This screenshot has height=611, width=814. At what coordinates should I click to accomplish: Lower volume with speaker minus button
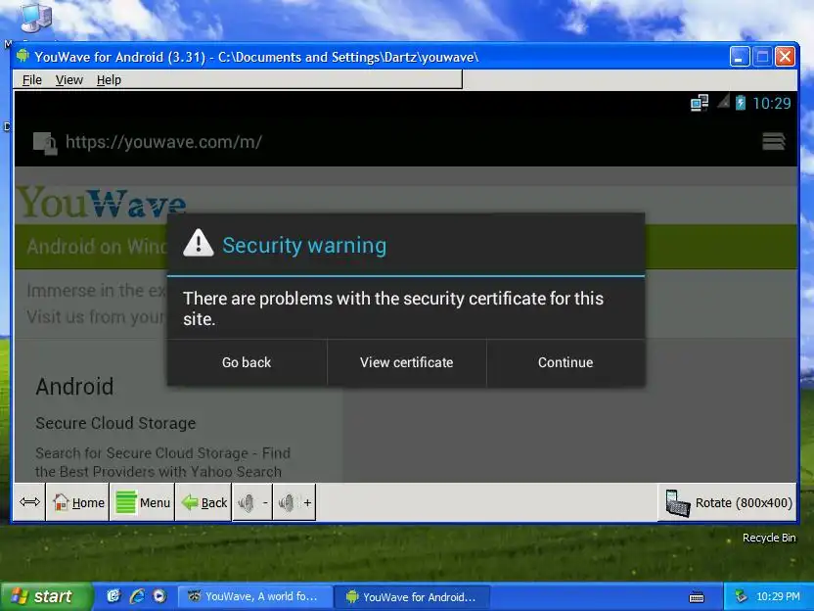click(x=252, y=502)
